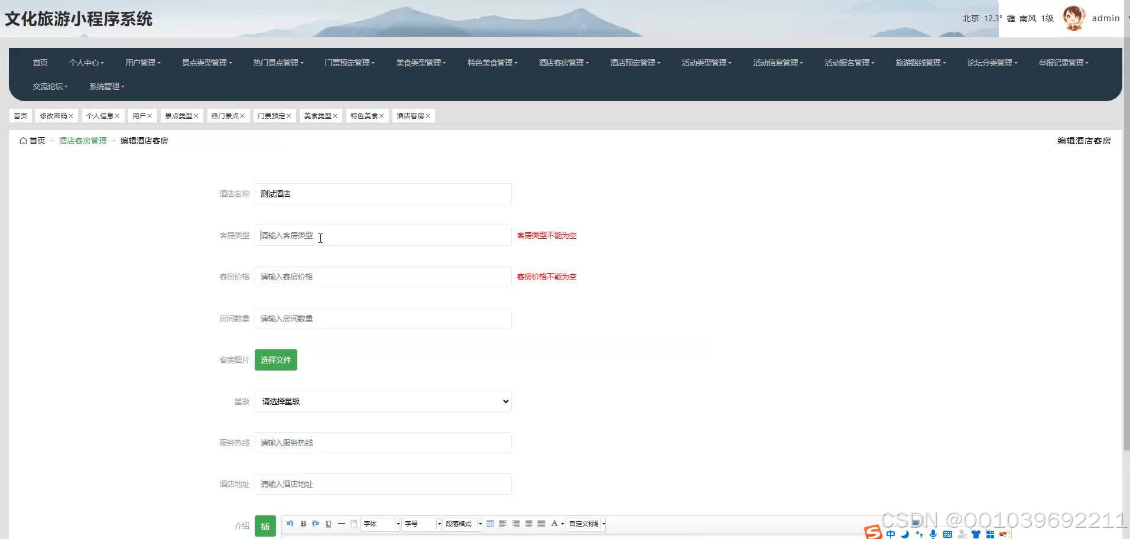This screenshot has width=1130, height=539.
Task: Click the 服务热线 input field
Action: click(x=383, y=443)
